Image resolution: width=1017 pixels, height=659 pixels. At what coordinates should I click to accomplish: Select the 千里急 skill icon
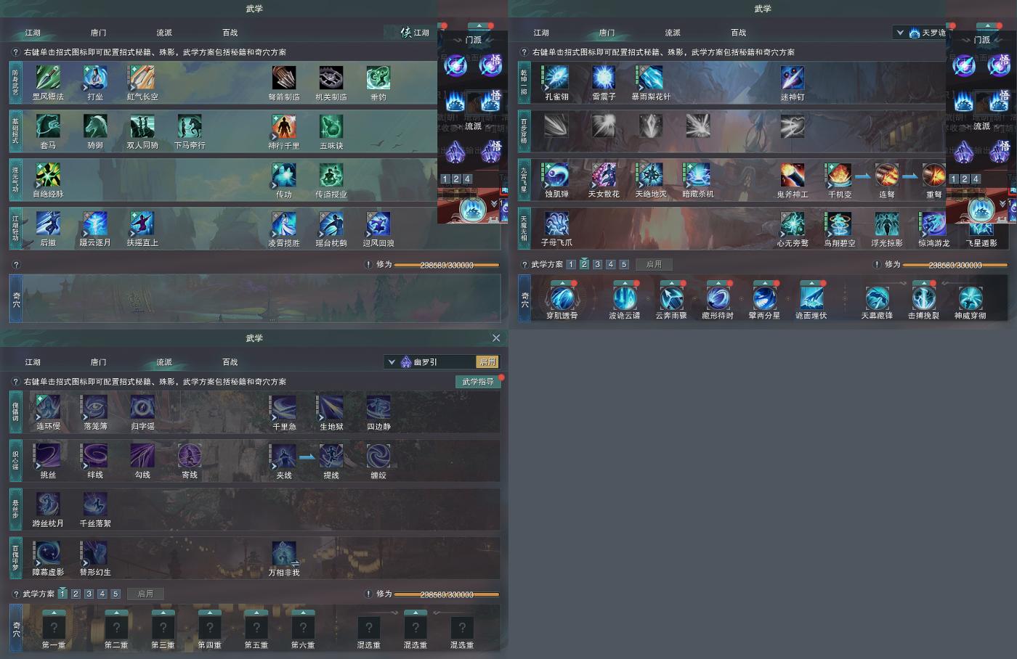pos(284,407)
